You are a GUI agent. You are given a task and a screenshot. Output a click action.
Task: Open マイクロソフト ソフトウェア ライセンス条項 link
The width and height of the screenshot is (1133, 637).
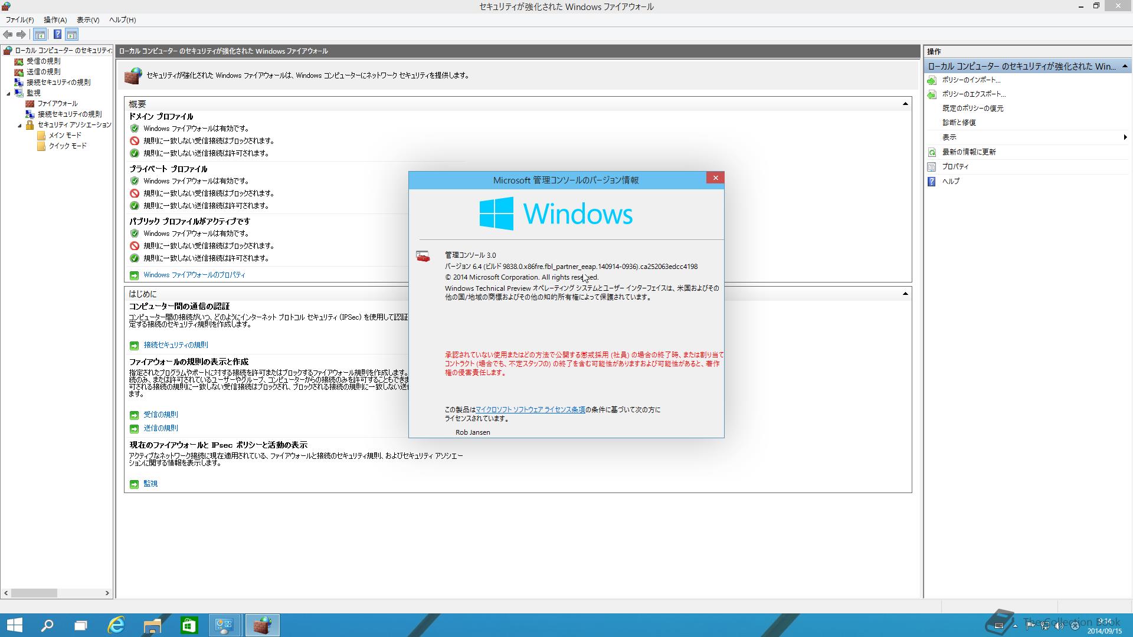(x=531, y=409)
